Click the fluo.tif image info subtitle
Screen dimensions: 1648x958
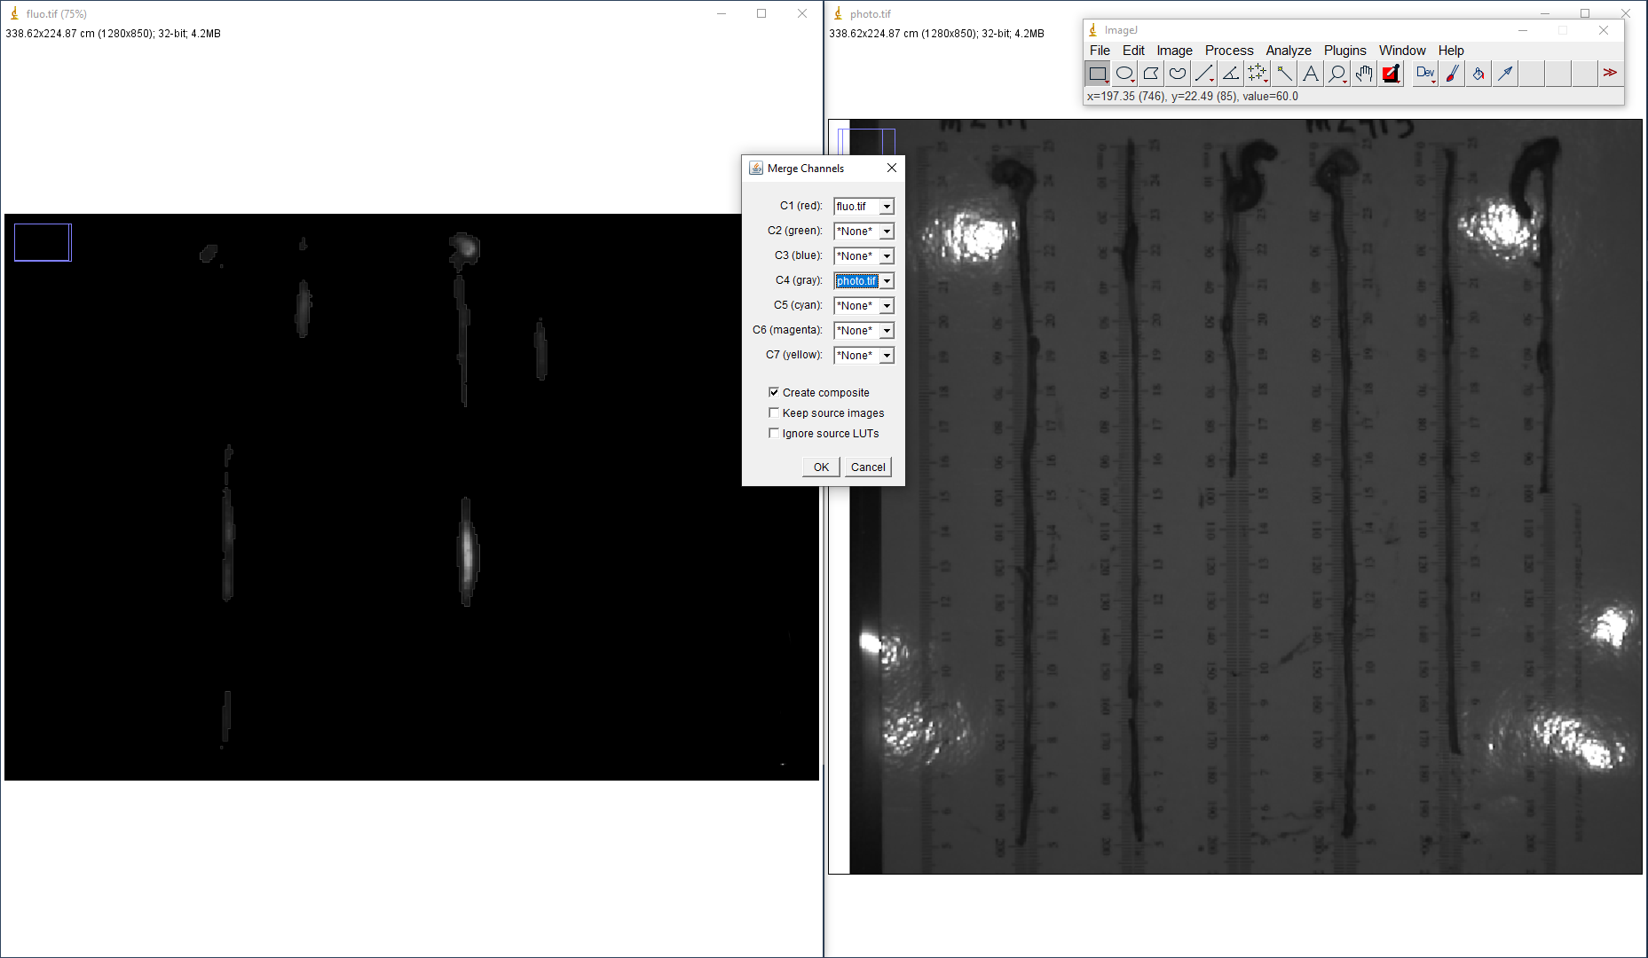113,34
